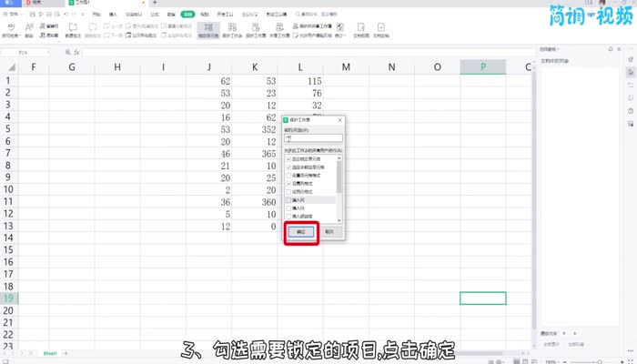Toggle the 选定锁定单元格 checkbox
The image size is (637, 364).
[289, 158]
